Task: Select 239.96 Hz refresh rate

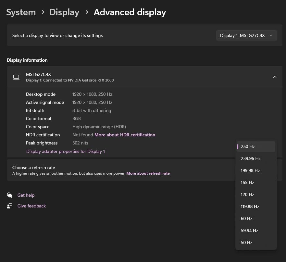Action: [x=256, y=158]
